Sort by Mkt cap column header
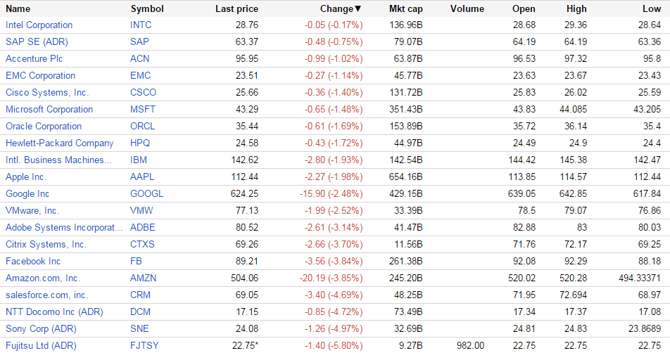670x353 pixels. coord(405,9)
